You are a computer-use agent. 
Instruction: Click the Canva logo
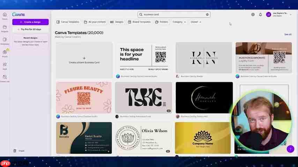[x=18, y=14]
